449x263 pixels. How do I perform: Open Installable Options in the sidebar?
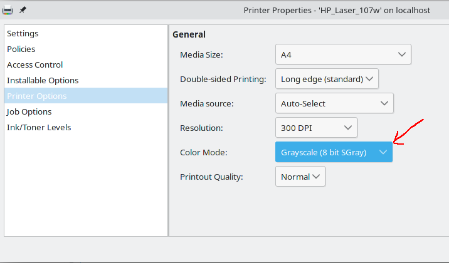point(43,80)
